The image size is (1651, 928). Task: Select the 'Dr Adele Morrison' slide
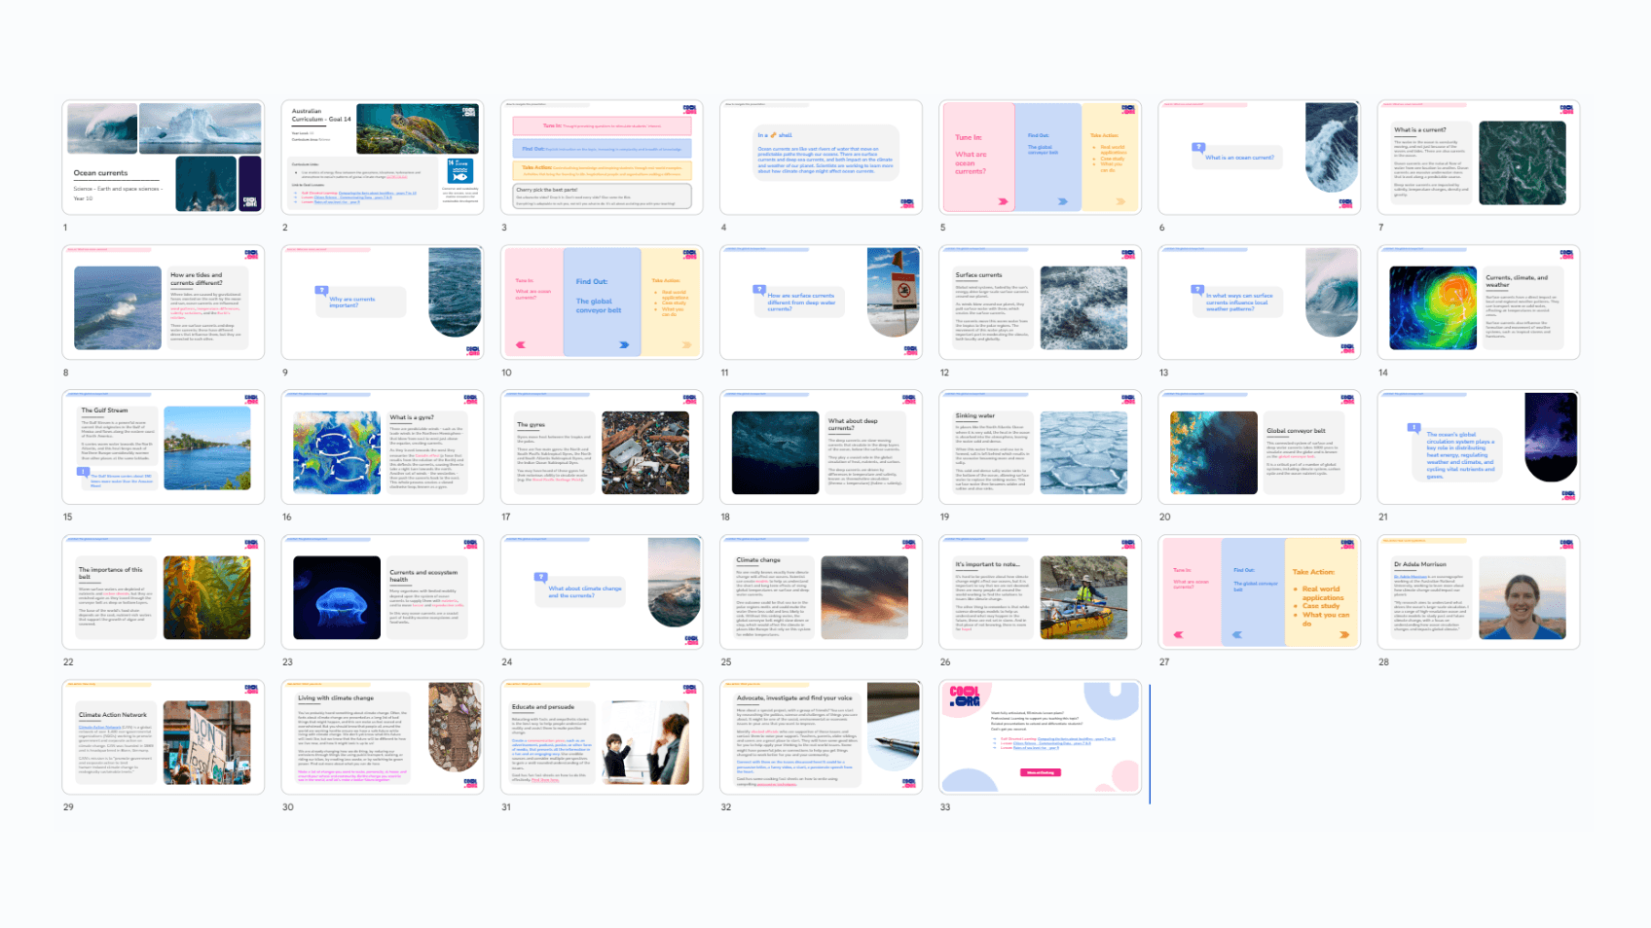[1478, 591]
